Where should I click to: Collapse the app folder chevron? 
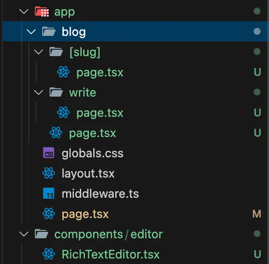pos(24,11)
